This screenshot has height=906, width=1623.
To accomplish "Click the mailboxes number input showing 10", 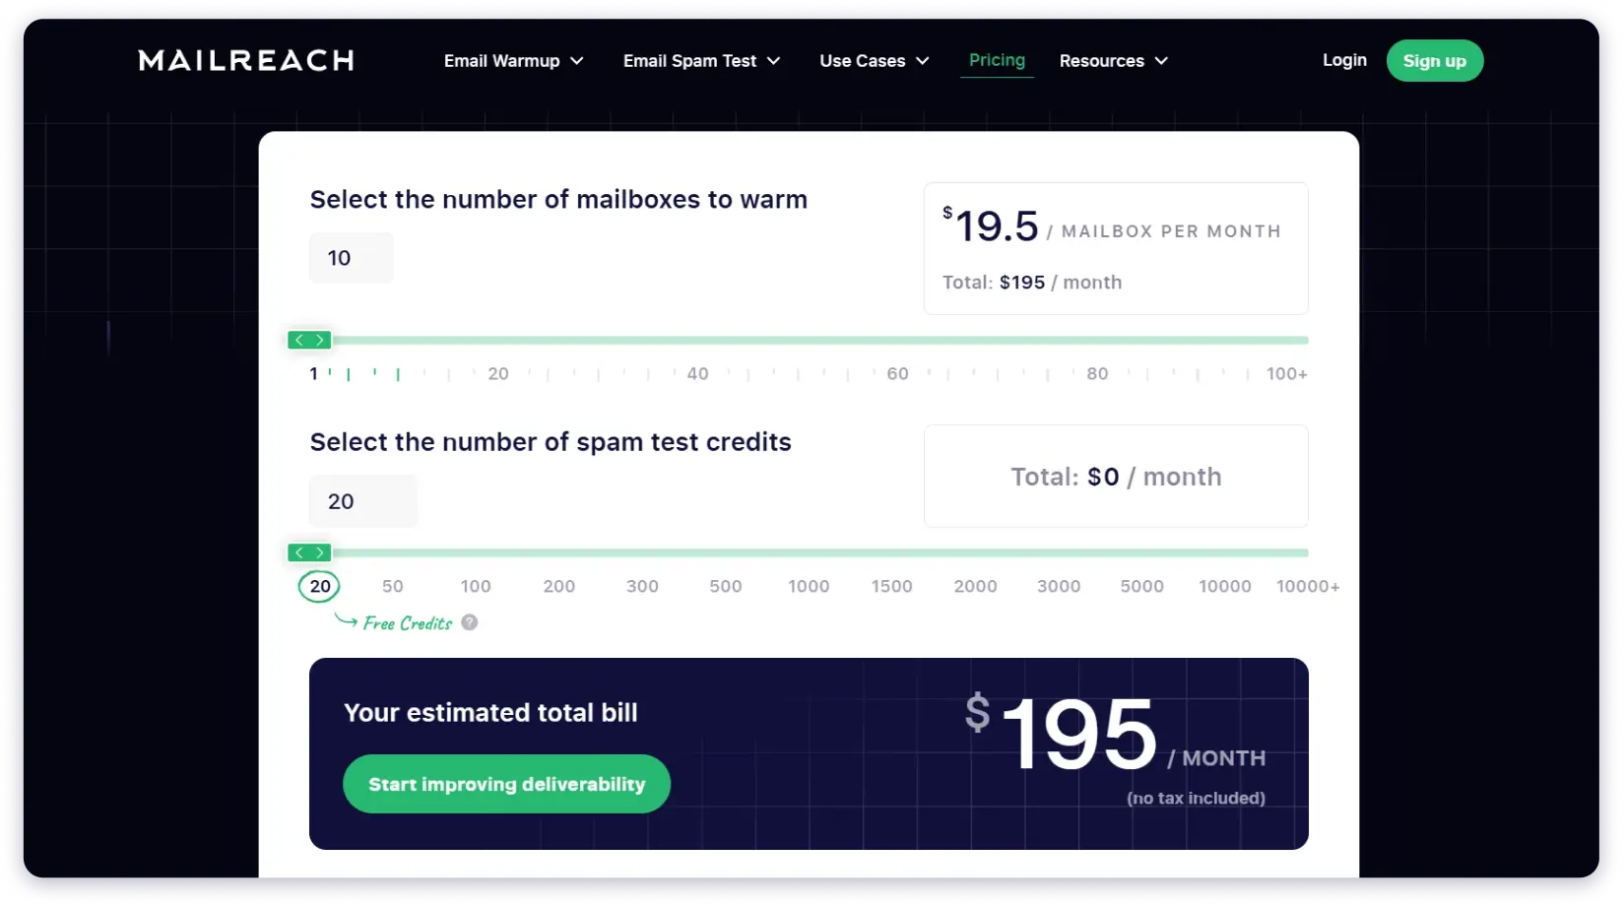I will pos(351,257).
